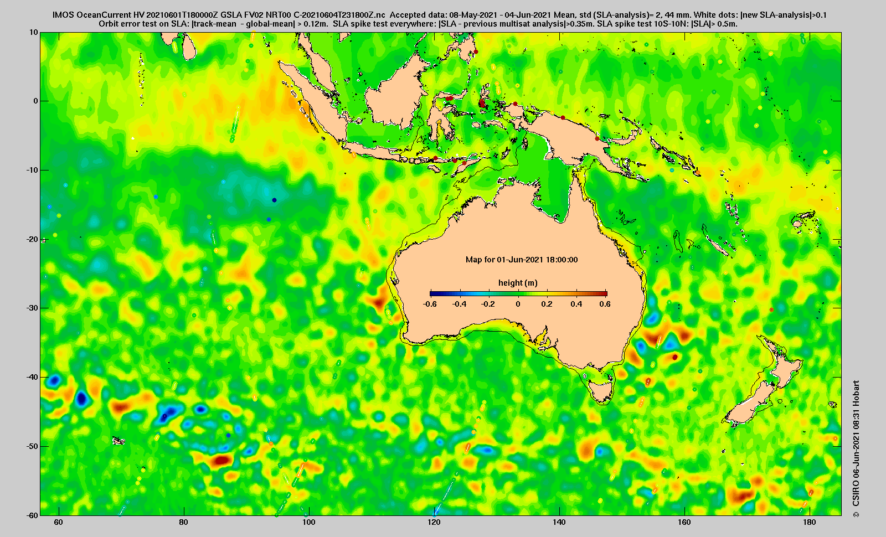
Task: Click the latitude "-50" axis label
Action: tap(33, 446)
